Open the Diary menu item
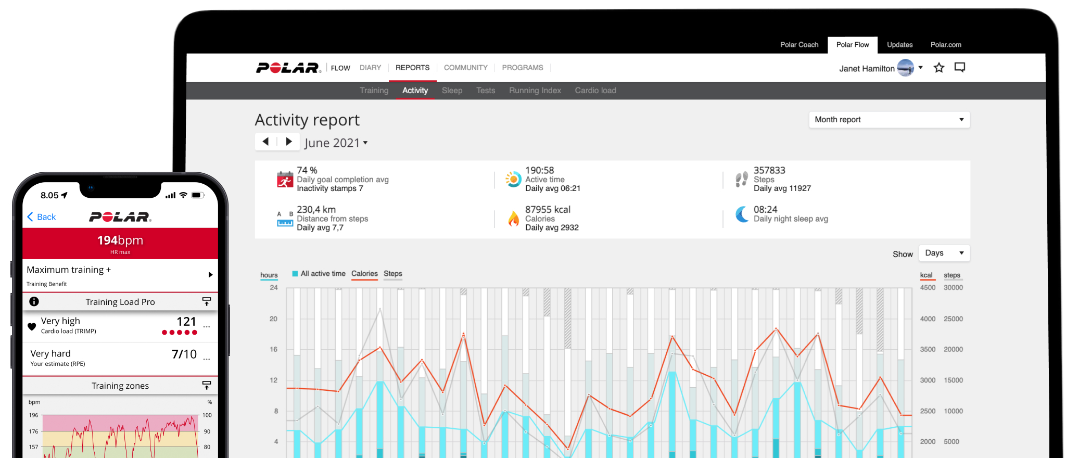The height and width of the screenshot is (458, 1066). [370, 68]
